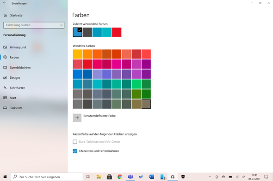Click the taskbar search box
The width and height of the screenshot is (273, 181).
point(47,177)
